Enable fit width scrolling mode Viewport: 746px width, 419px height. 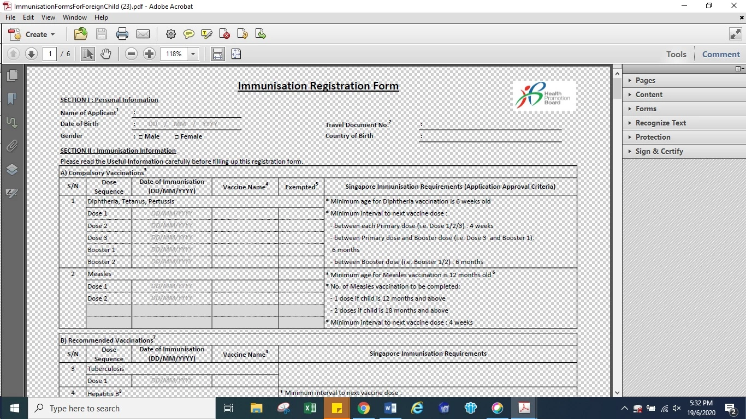tap(218, 54)
